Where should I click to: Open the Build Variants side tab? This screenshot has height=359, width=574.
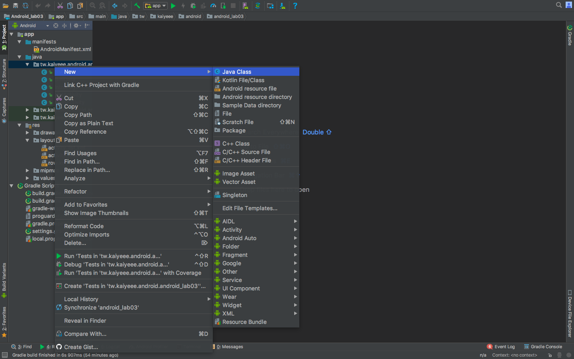point(4,281)
